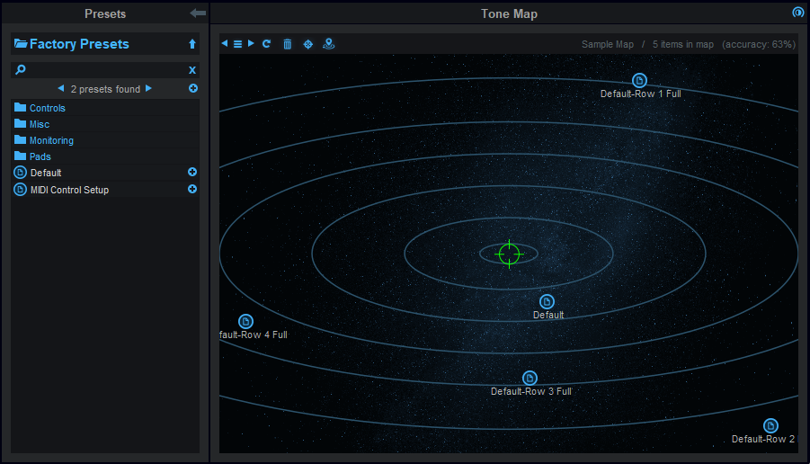The height and width of the screenshot is (464, 810).
Task: Open the Controls folder
Action: [x=47, y=108]
